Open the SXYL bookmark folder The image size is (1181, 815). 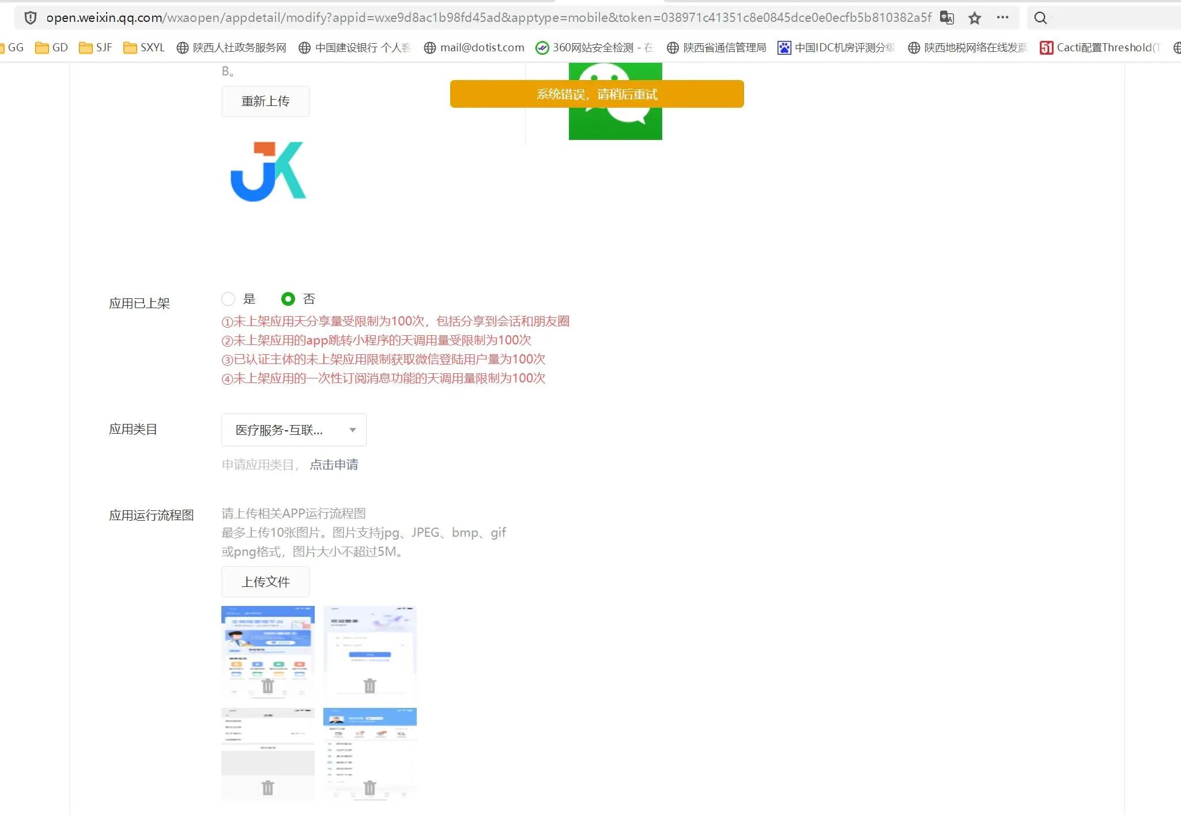coord(145,48)
